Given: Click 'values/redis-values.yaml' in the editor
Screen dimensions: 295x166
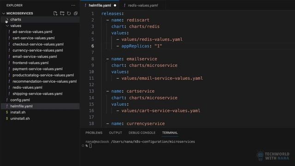Looking at the screenshot, I should pos(152,40).
